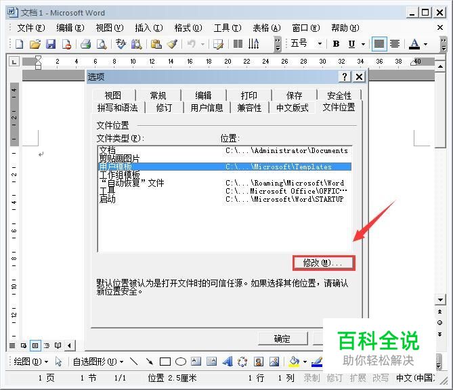The width and height of the screenshot is (453, 390).
Task: Switch to Reading layout view button
Action: coord(58,345)
